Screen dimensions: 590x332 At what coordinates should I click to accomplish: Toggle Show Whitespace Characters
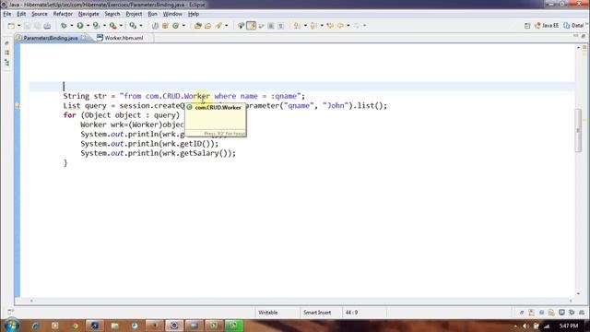[280, 26]
